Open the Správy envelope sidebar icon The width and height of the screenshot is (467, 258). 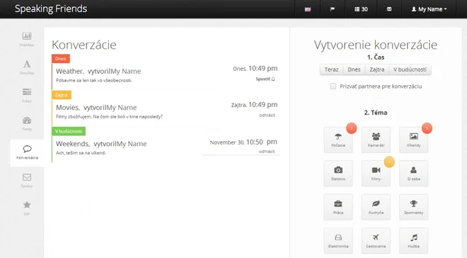[27, 181]
